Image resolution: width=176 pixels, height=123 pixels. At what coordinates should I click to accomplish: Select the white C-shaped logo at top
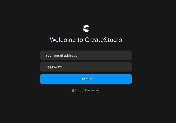click(x=86, y=28)
